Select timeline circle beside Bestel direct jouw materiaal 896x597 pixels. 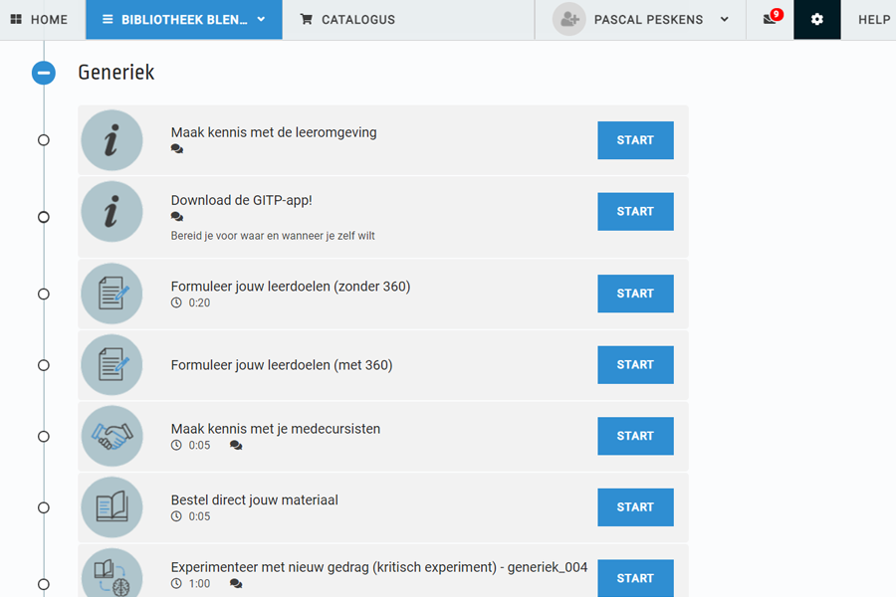click(x=44, y=507)
